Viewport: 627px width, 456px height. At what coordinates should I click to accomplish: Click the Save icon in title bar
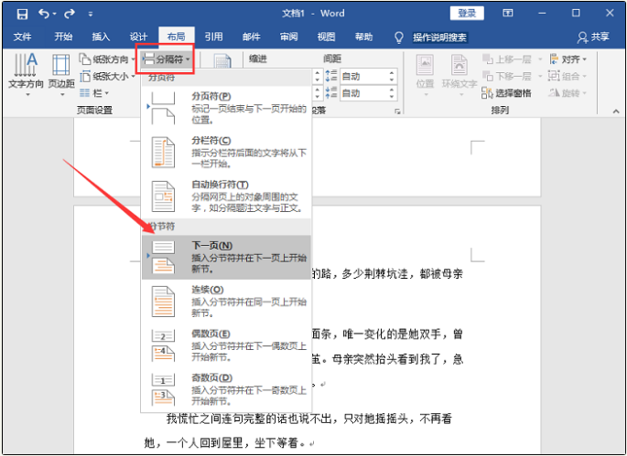pos(21,14)
